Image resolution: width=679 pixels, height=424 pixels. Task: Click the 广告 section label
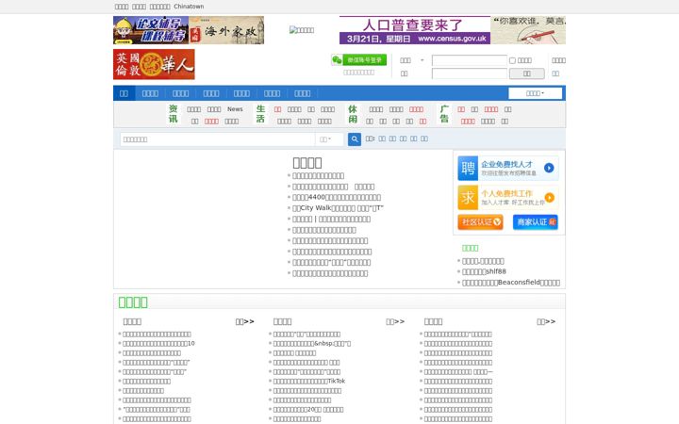point(444,114)
